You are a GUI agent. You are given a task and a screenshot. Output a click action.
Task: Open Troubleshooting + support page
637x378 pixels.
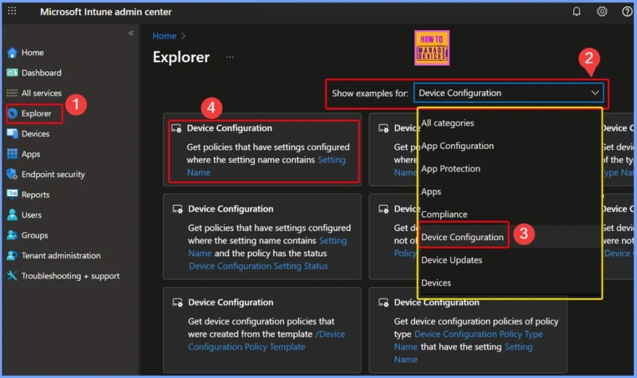click(x=70, y=276)
